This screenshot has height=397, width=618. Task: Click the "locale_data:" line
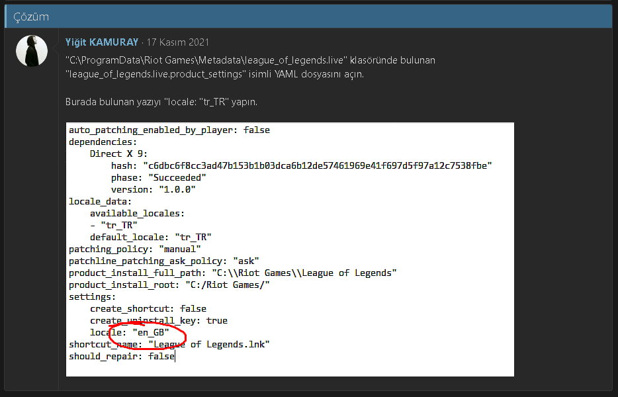tap(100, 201)
